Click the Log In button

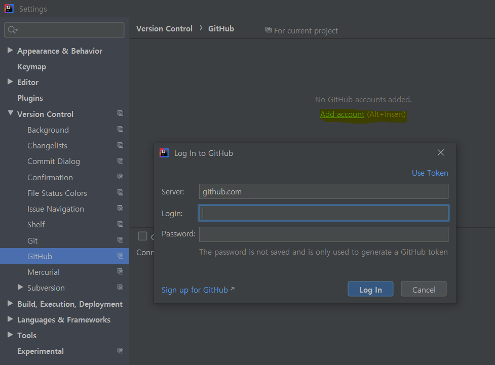click(x=371, y=289)
